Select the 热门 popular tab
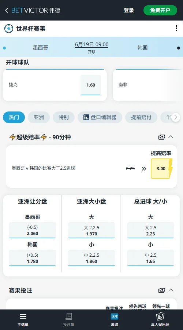This screenshot has width=183, height=330. 14,117
